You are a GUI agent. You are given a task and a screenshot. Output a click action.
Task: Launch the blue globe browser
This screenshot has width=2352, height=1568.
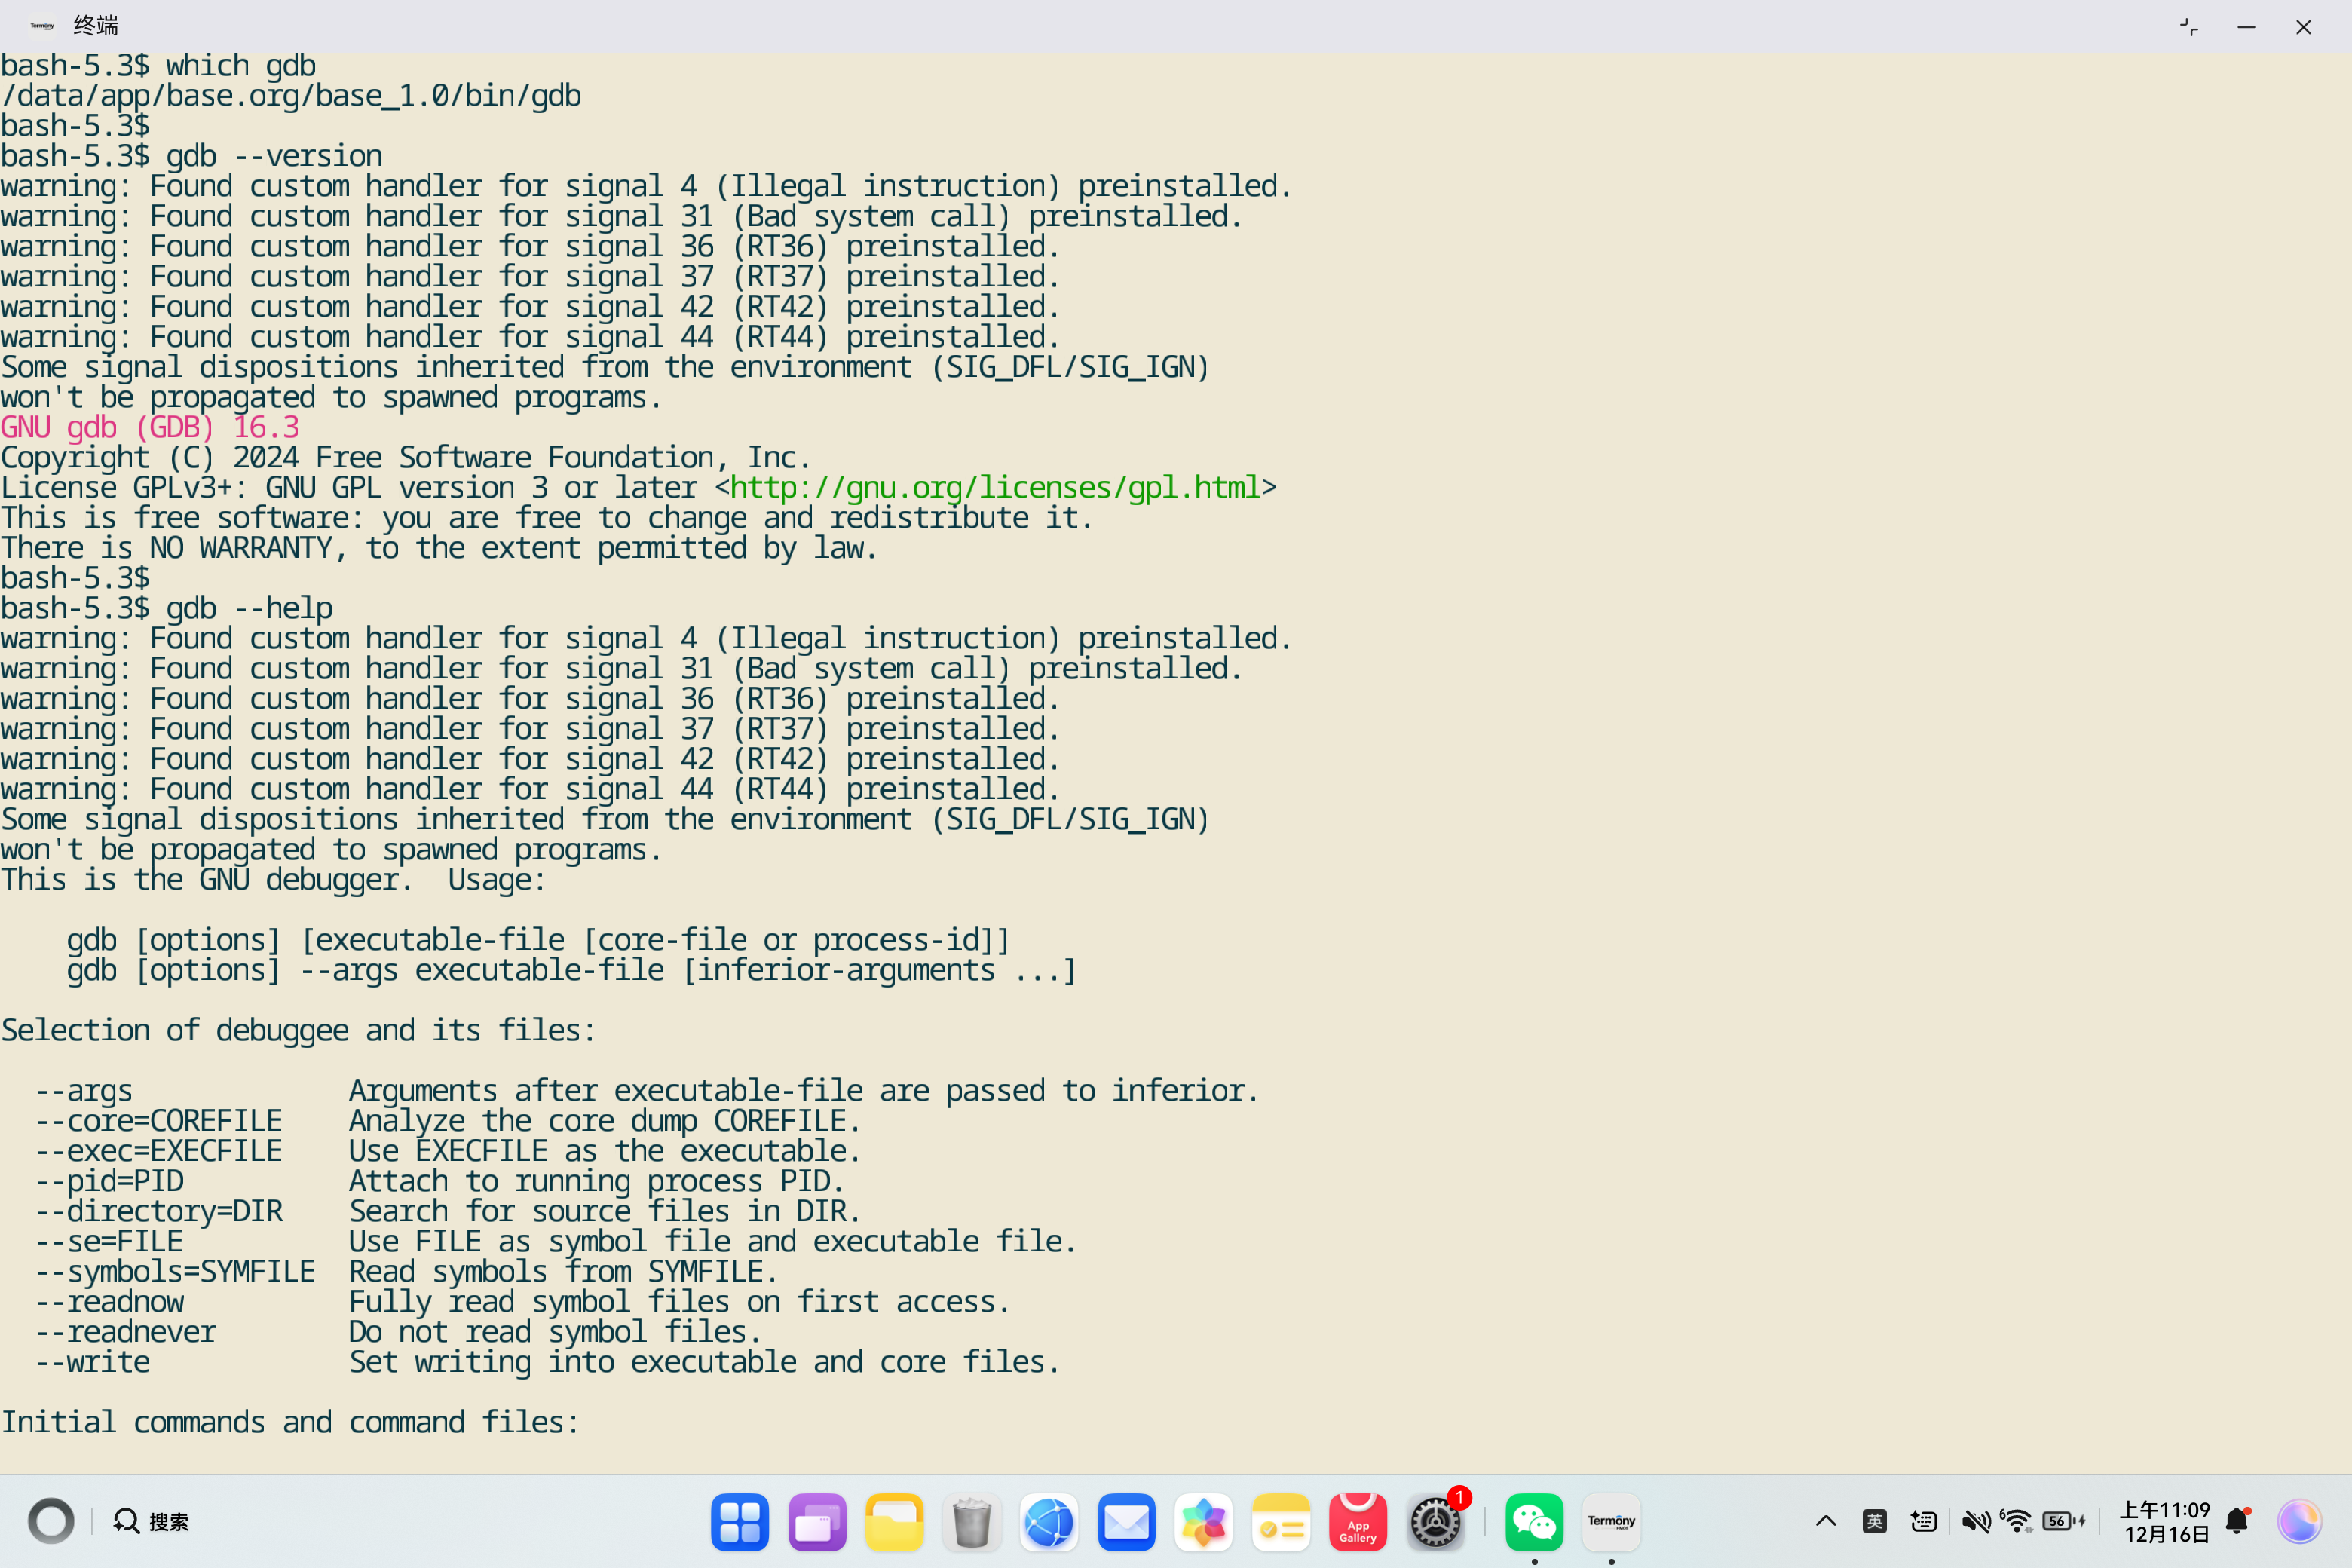1048,1522
